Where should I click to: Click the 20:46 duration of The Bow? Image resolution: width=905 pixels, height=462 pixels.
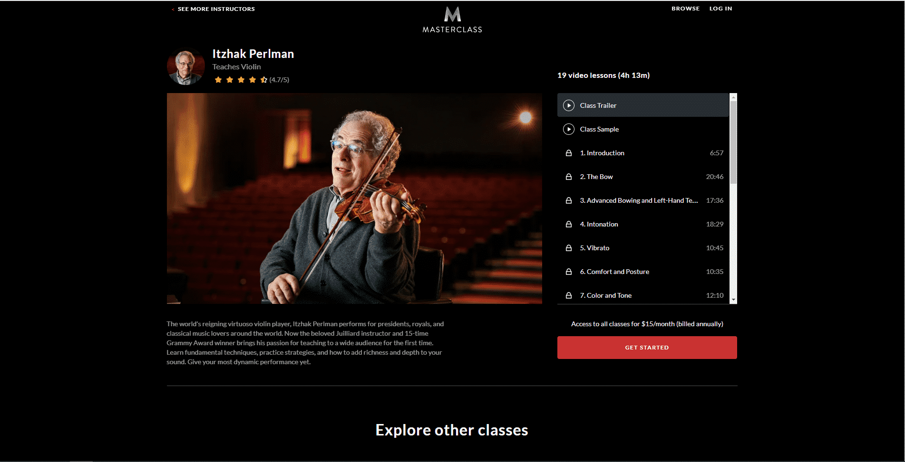click(715, 177)
